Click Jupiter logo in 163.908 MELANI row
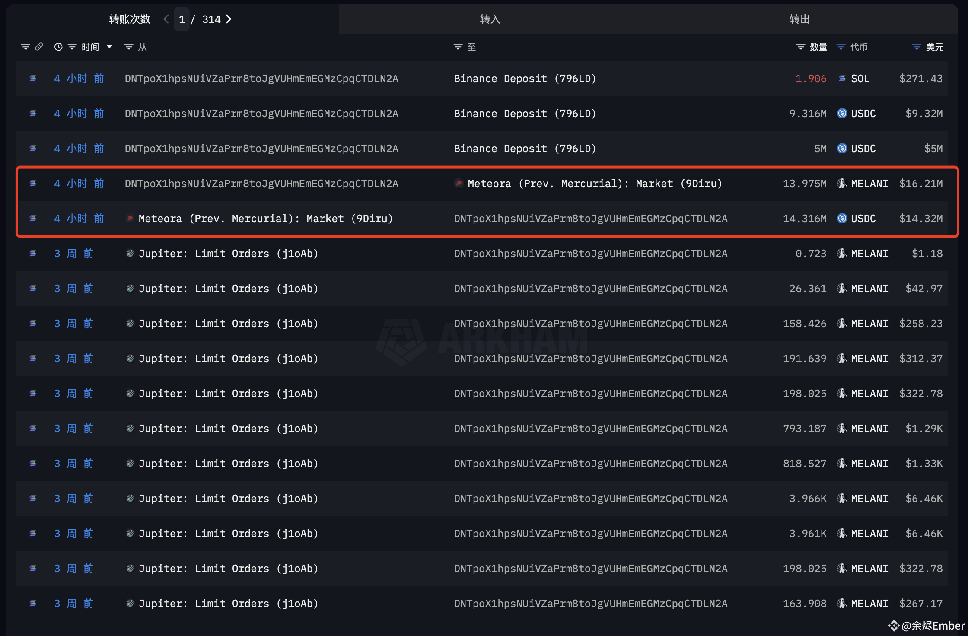The width and height of the screenshot is (968, 636). (130, 604)
